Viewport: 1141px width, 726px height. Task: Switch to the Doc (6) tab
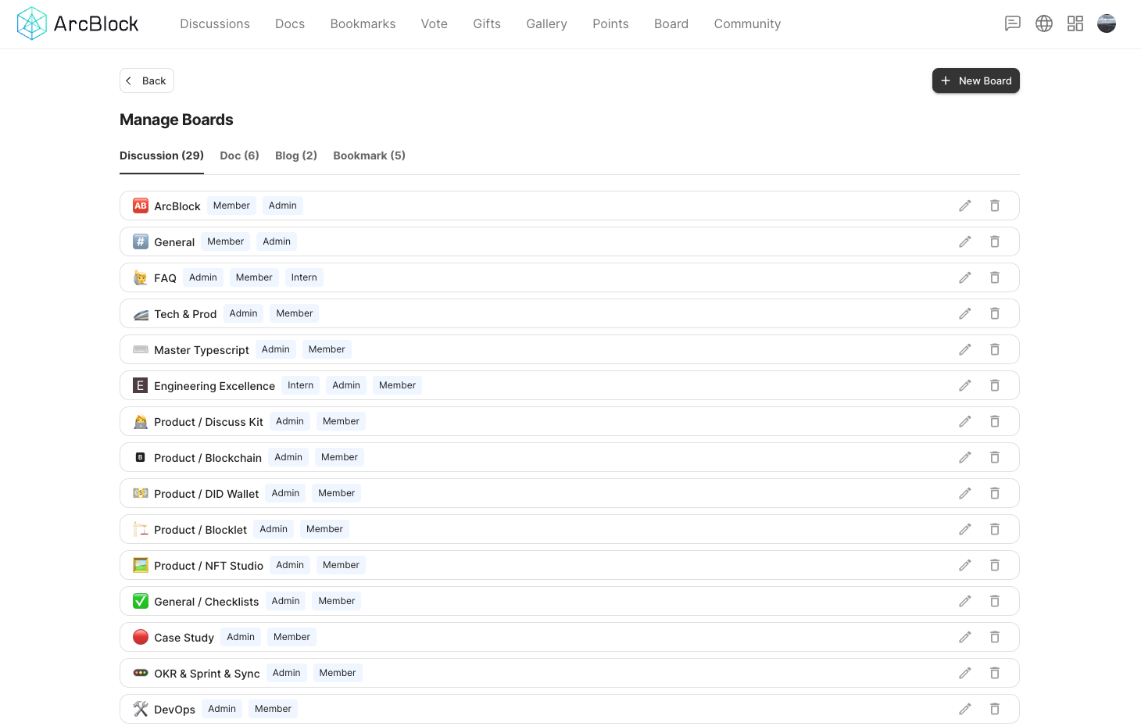[x=239, y=156]
